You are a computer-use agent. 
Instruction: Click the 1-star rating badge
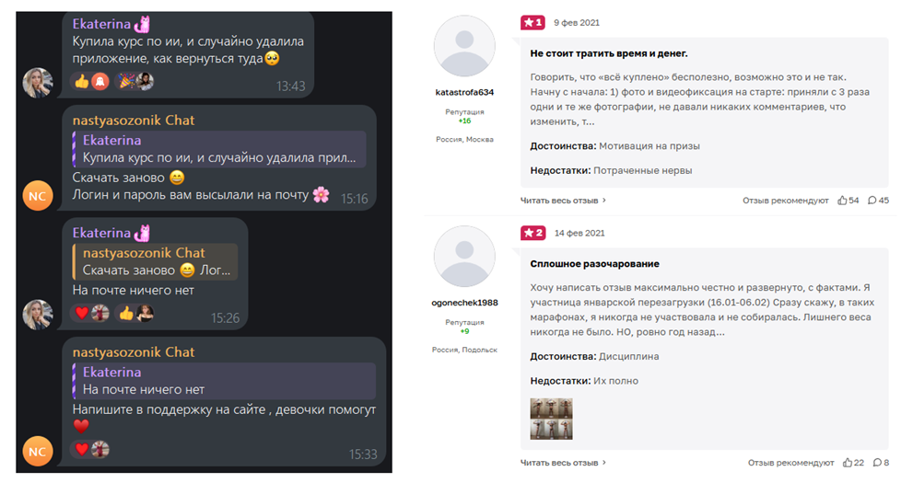tap(532, 22)
